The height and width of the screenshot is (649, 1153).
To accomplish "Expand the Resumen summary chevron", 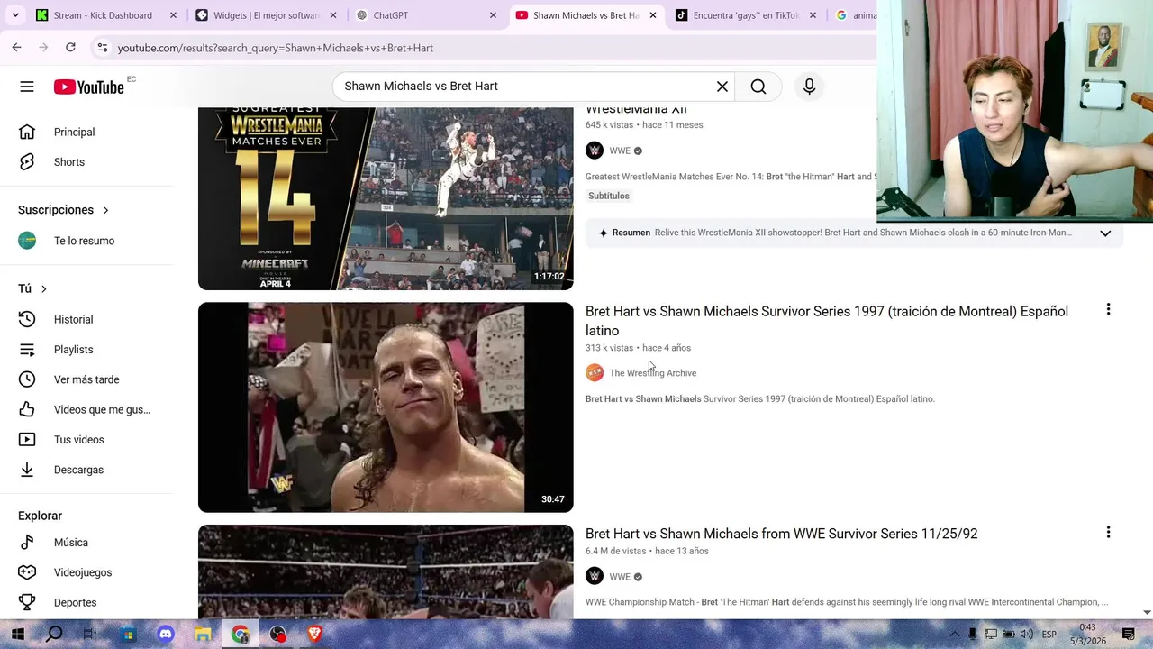I will (x=1105, y=233).
